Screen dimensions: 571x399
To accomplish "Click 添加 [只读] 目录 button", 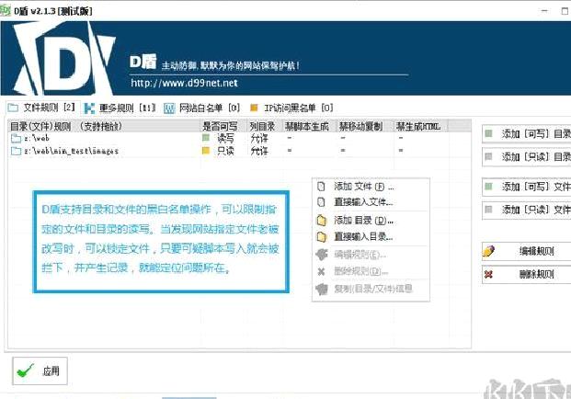I will tap(526, 157).
